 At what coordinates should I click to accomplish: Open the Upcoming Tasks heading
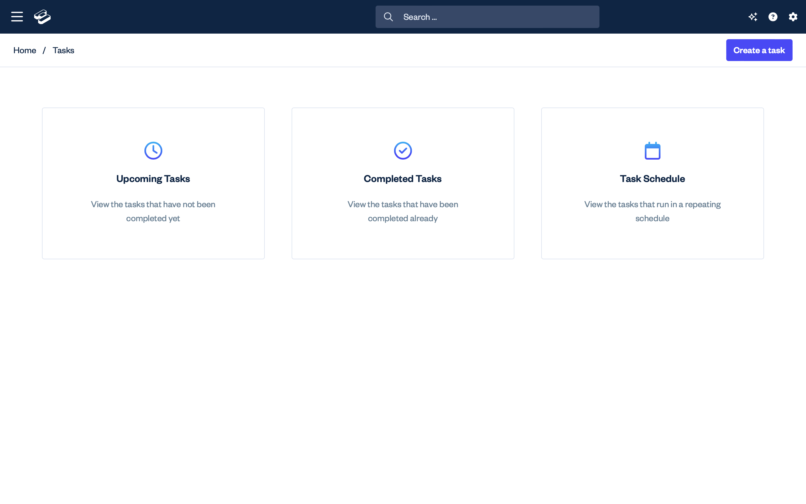(153, 179)
